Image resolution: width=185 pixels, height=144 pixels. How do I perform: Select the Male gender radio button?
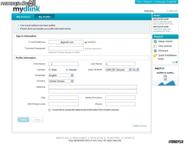click(x=50, y=70)
